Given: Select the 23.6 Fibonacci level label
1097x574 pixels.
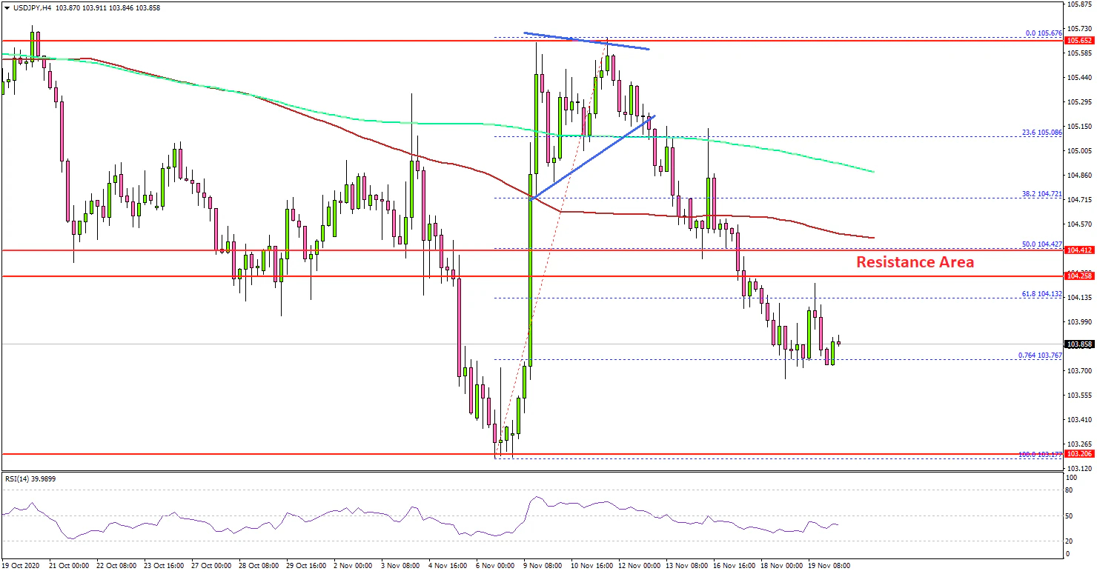Looking at the screenshot, I should [x=1041, y=132].
